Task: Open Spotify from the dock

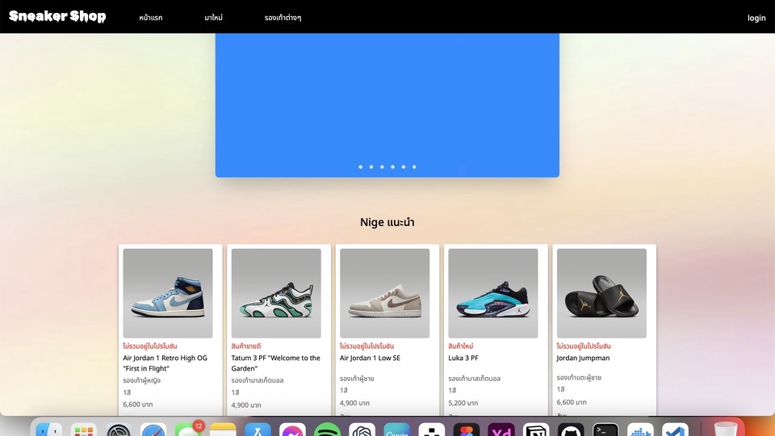Action: pos(327,429)
